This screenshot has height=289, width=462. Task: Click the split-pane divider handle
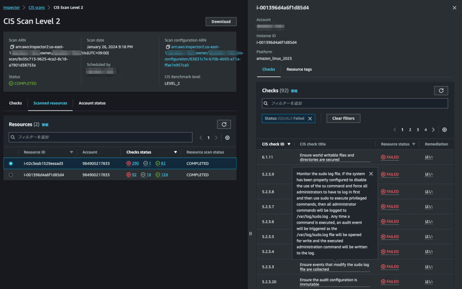pyautogui.click(x=250, y=233)
